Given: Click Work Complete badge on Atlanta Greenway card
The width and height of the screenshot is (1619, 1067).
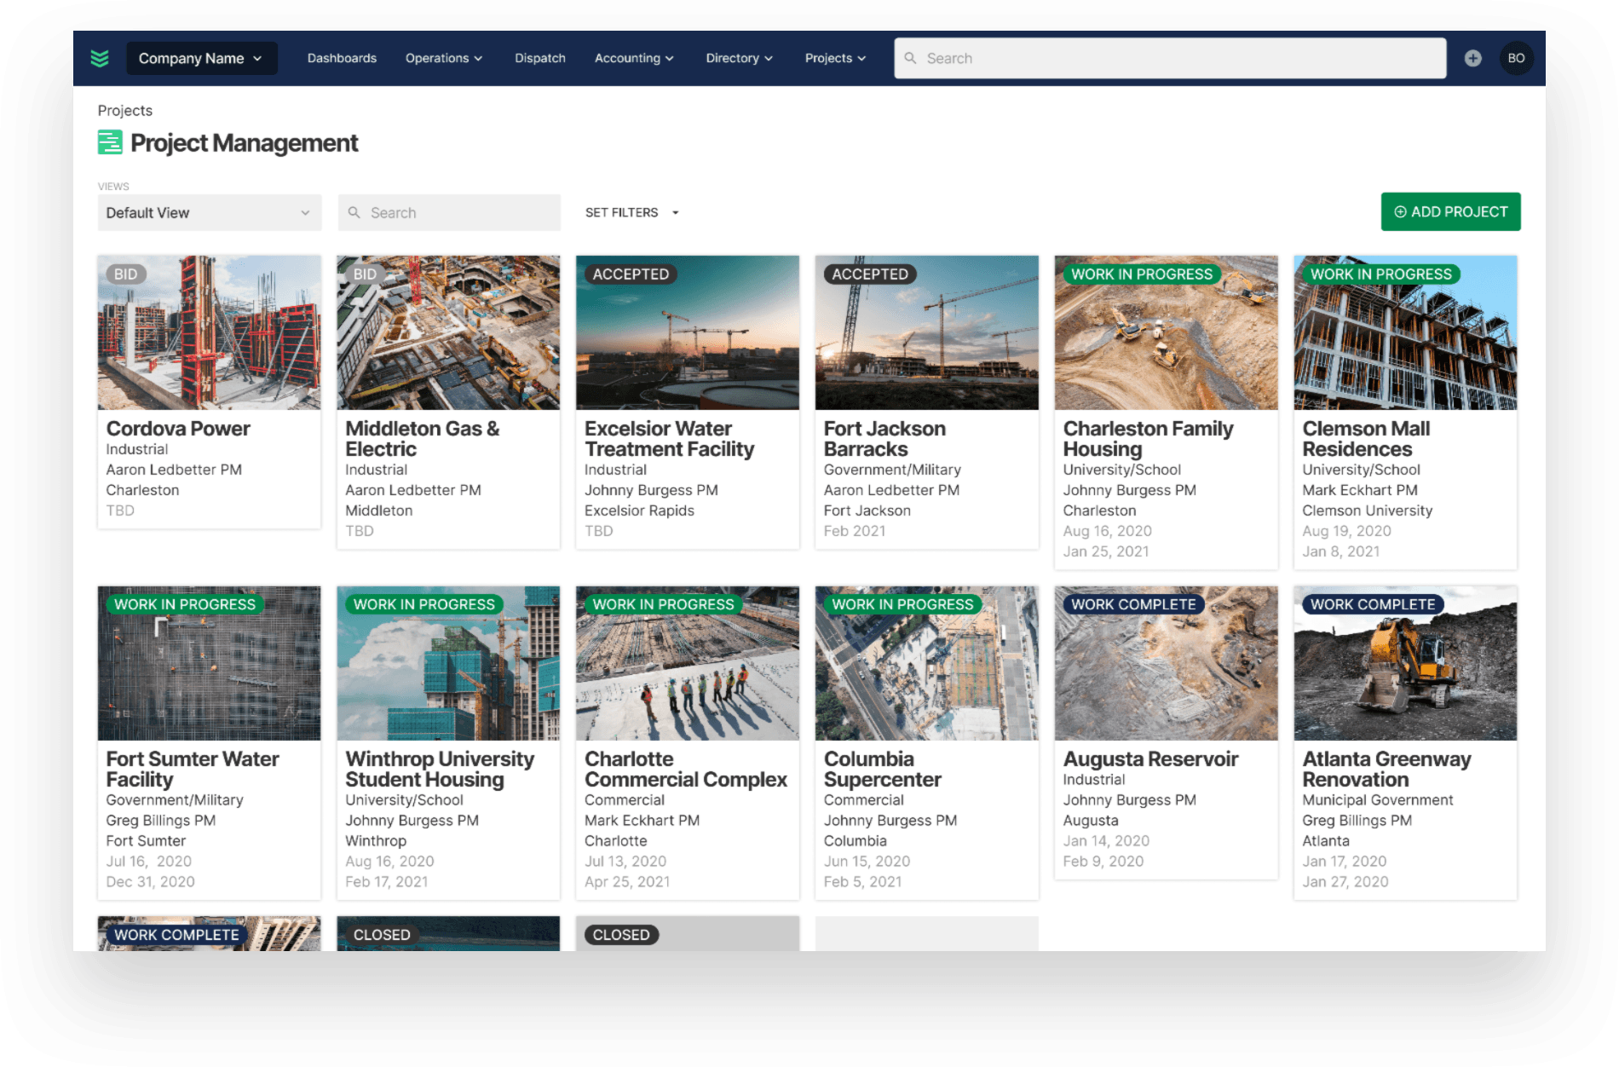Looking at the screenshot, I should click(1372, 604).
